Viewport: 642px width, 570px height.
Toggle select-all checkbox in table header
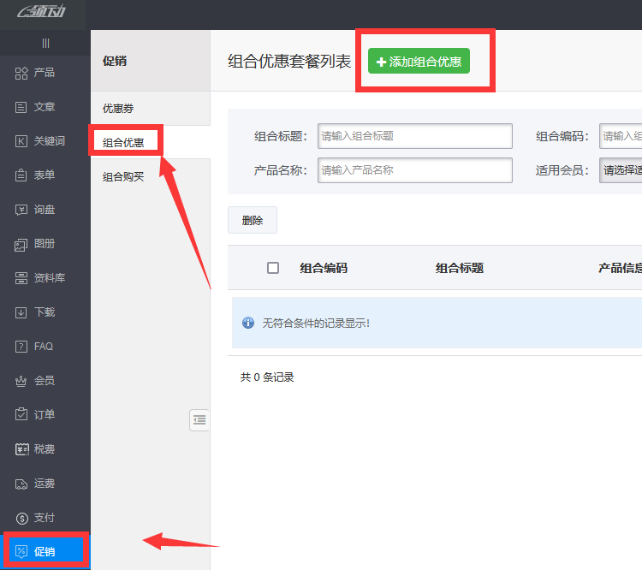pos(273,268)
